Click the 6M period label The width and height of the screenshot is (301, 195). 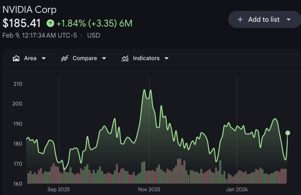pyautogui.click(x=126, y=23)
